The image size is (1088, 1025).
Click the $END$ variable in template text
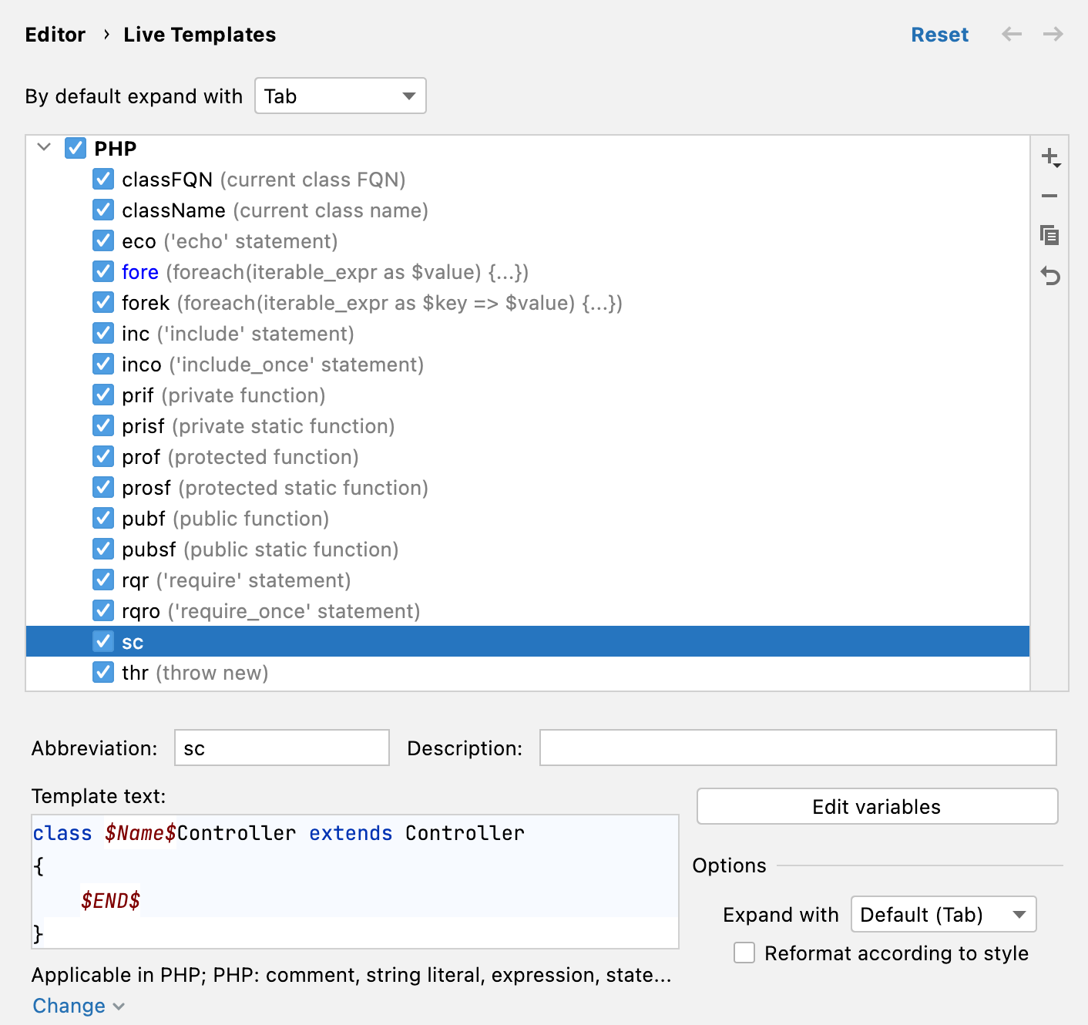click(x=110, y=900)
